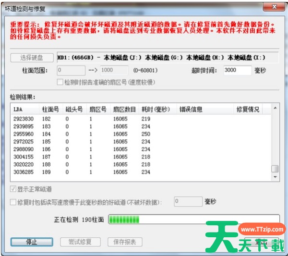The width and height of the screenshot is (288, 256).
Task: Toggle the 显示正常磁道 checkbox
Action: [13, 189]
